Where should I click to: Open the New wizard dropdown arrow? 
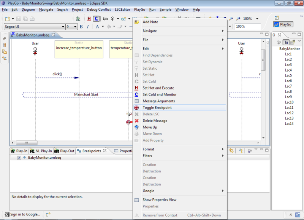pyautogui.click(x=13, y=19)
